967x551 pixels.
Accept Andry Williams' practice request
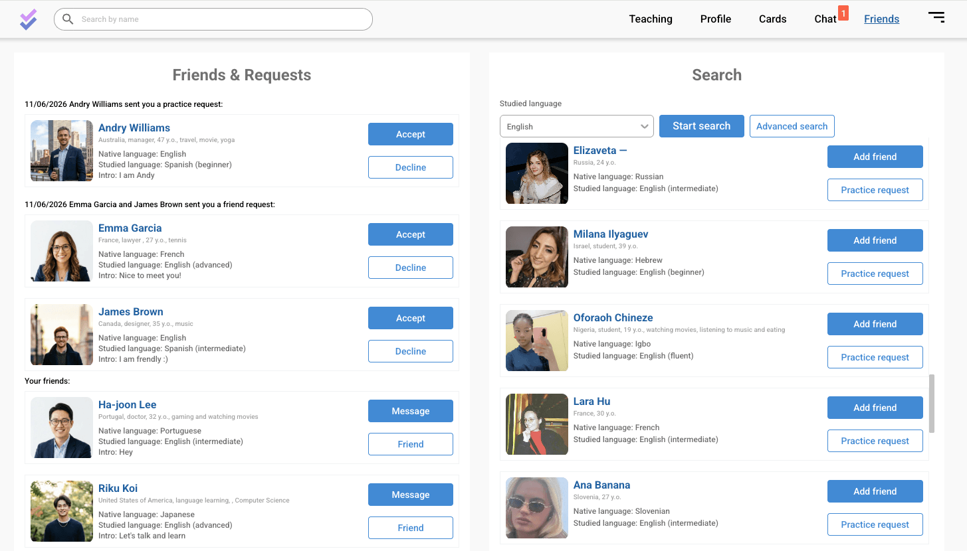(411, 134)
